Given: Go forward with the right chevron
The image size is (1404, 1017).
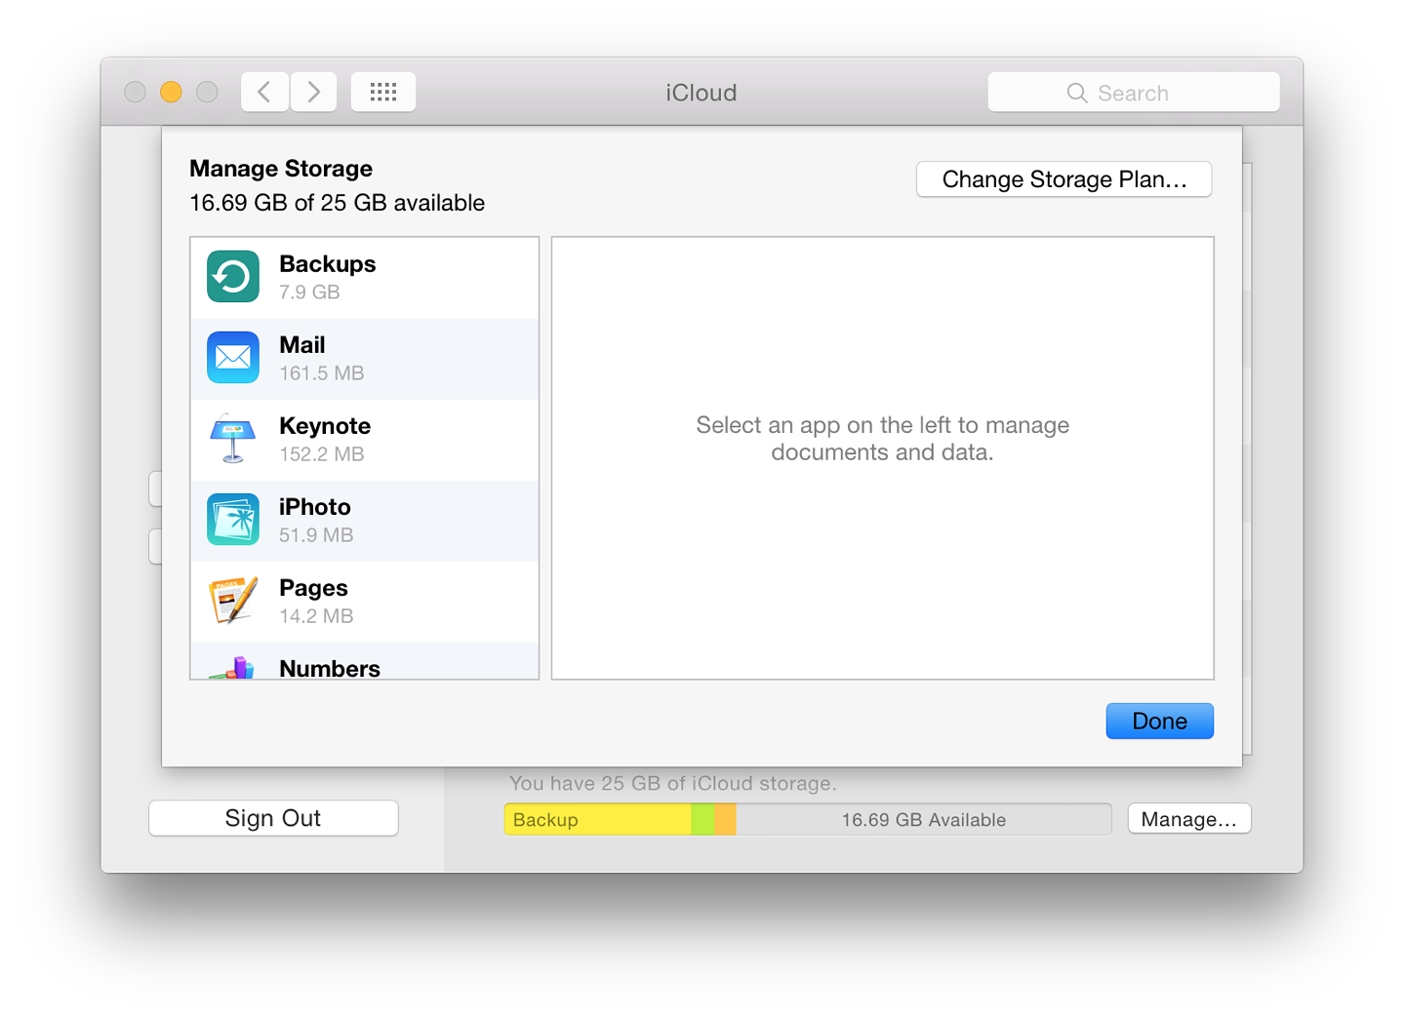Looking at the screenshot, I should (314, 92).
